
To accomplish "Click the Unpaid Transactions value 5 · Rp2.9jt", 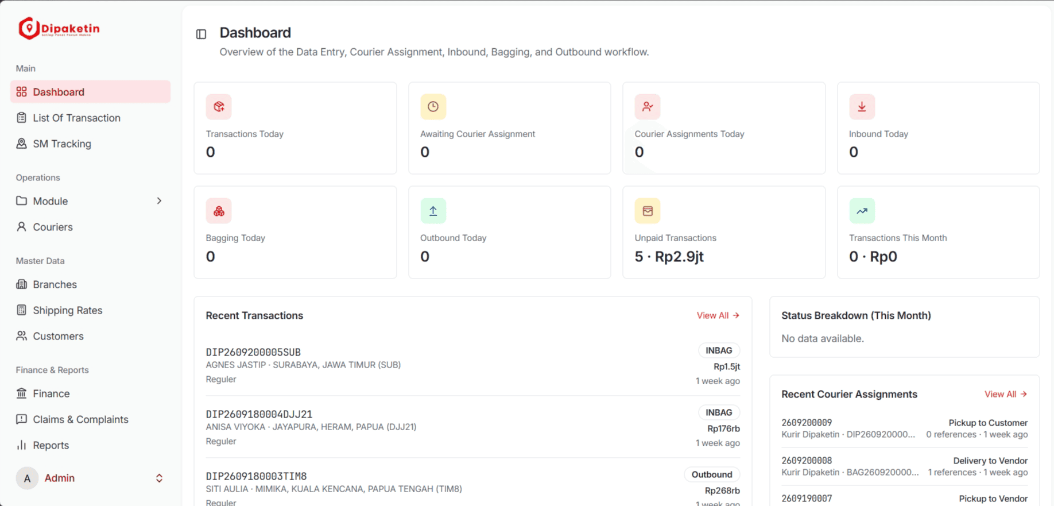I will (669, 256).
